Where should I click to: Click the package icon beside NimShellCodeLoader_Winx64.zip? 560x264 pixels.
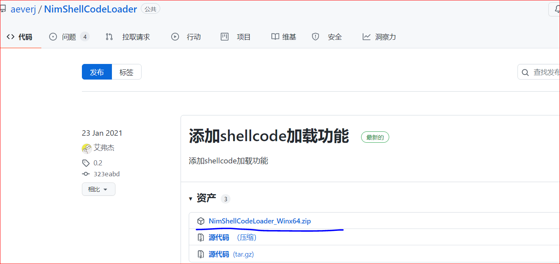tap(201, 221)
